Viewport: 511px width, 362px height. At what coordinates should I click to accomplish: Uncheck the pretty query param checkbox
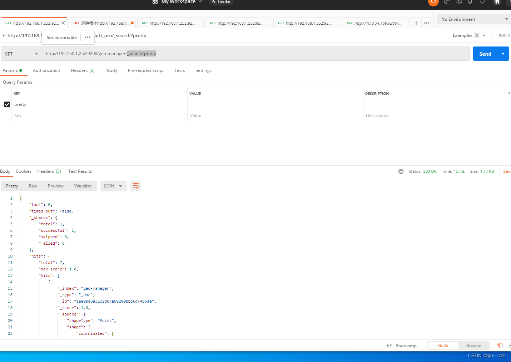click(7, 104)
